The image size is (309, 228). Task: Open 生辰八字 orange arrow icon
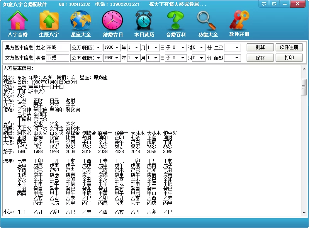click(x=49, y=21)
